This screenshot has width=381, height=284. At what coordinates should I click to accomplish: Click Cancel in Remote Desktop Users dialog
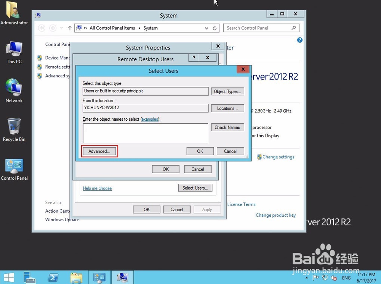click(x=198, y=169)
